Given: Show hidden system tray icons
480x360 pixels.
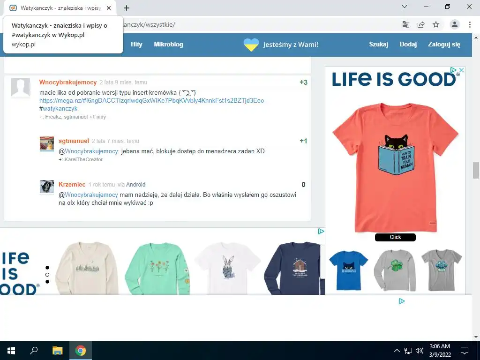Looking at the screenshot, I should [397, 351].
